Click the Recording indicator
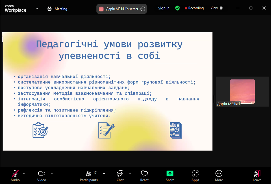The height and width of the screenshot is (184, 271). click(x=194, y=8)
